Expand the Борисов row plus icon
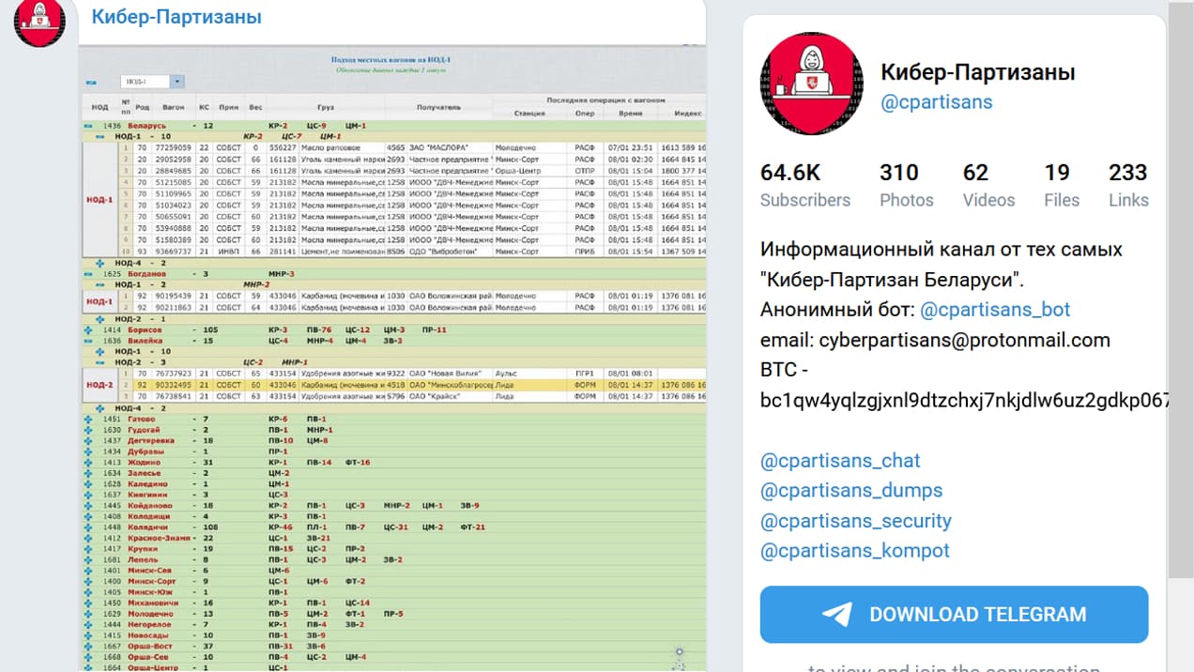Screen dimensions: 1194x672 88,330
